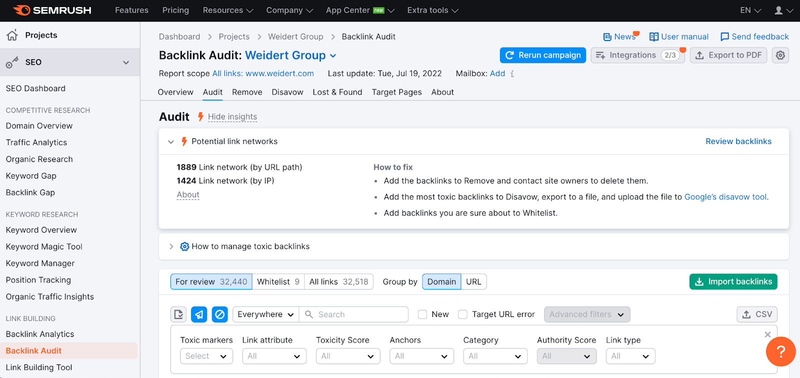Click the Projects home icon

[x=12, y=35]
